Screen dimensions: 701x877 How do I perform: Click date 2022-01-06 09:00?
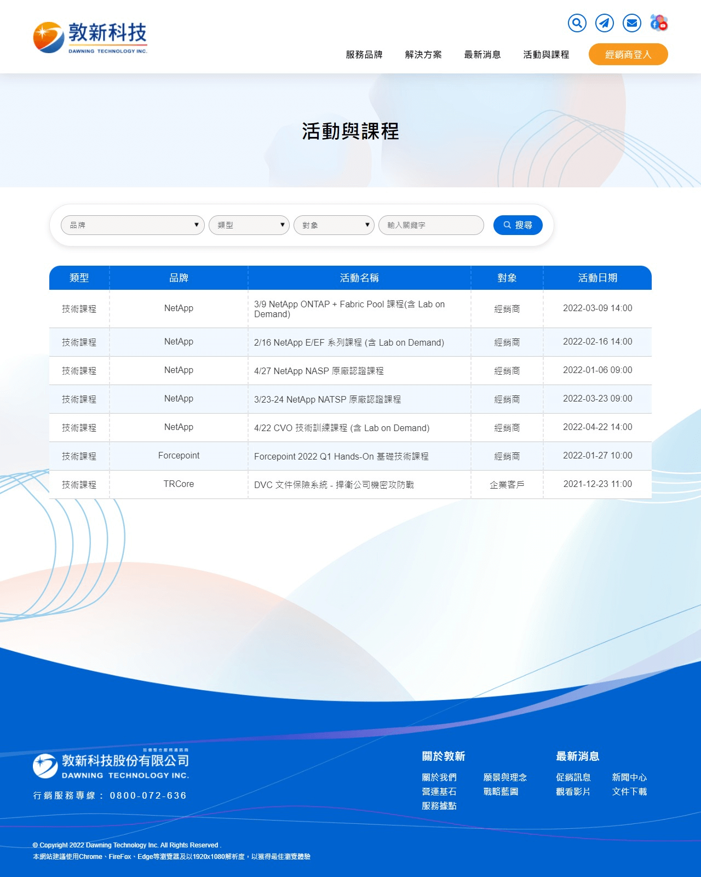point(597,370)
